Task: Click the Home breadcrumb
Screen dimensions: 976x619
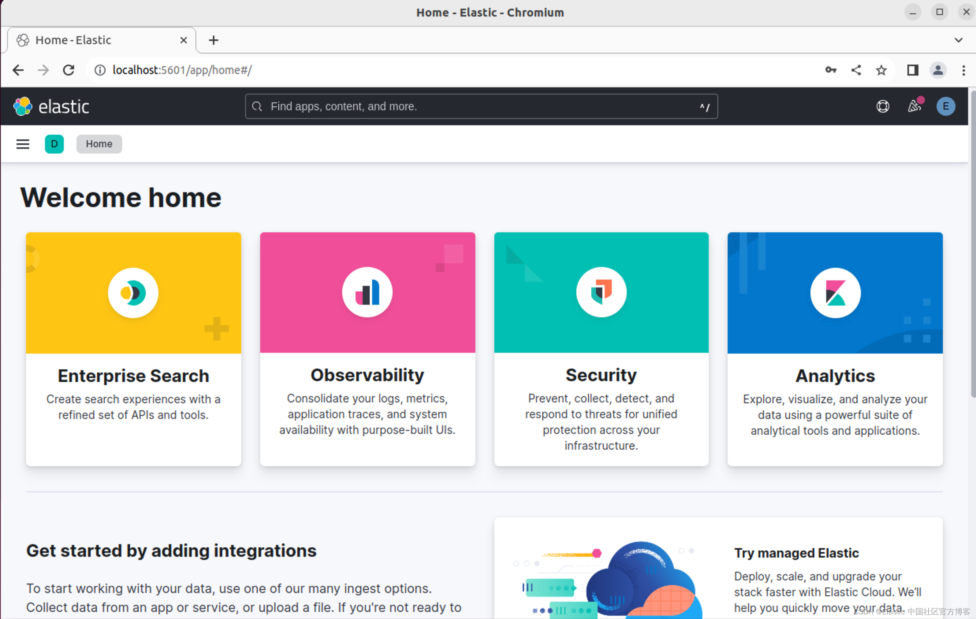Action: pyautogui.click(x=99, y=144)
